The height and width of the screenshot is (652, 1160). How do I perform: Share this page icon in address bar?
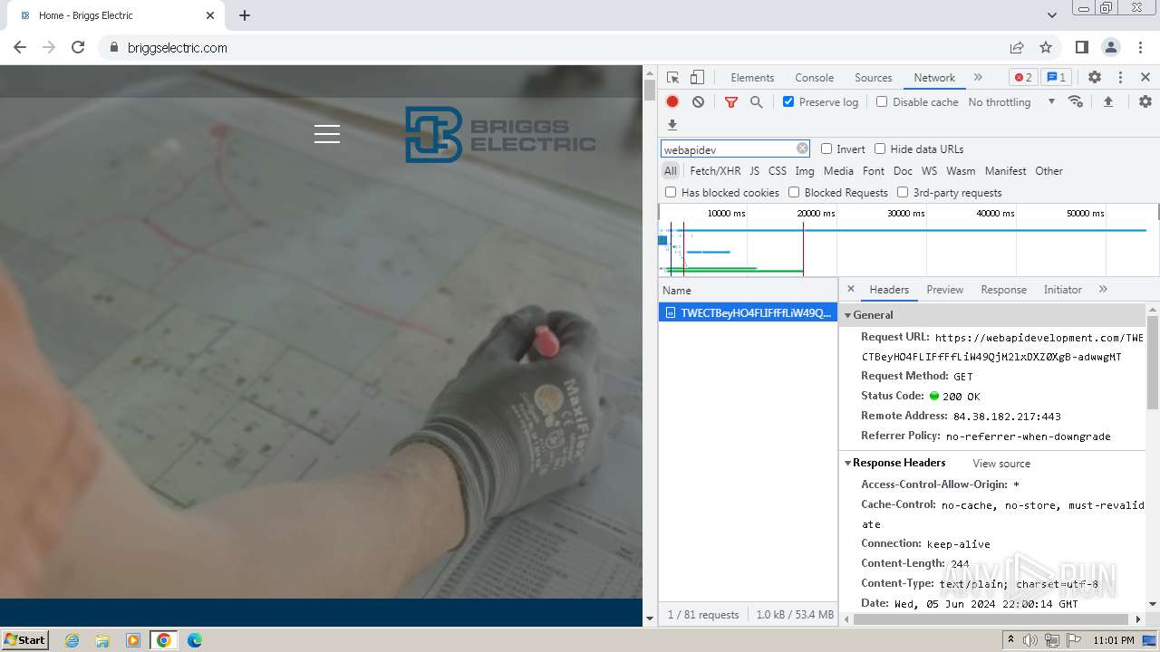pos(1017,47)
